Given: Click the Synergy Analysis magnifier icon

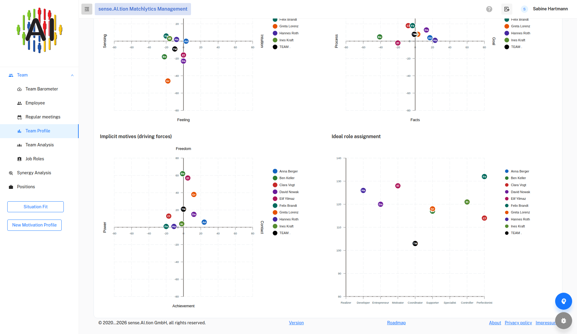Looking at the screenshot, I should pyautogui.click(x=11, y=173).
